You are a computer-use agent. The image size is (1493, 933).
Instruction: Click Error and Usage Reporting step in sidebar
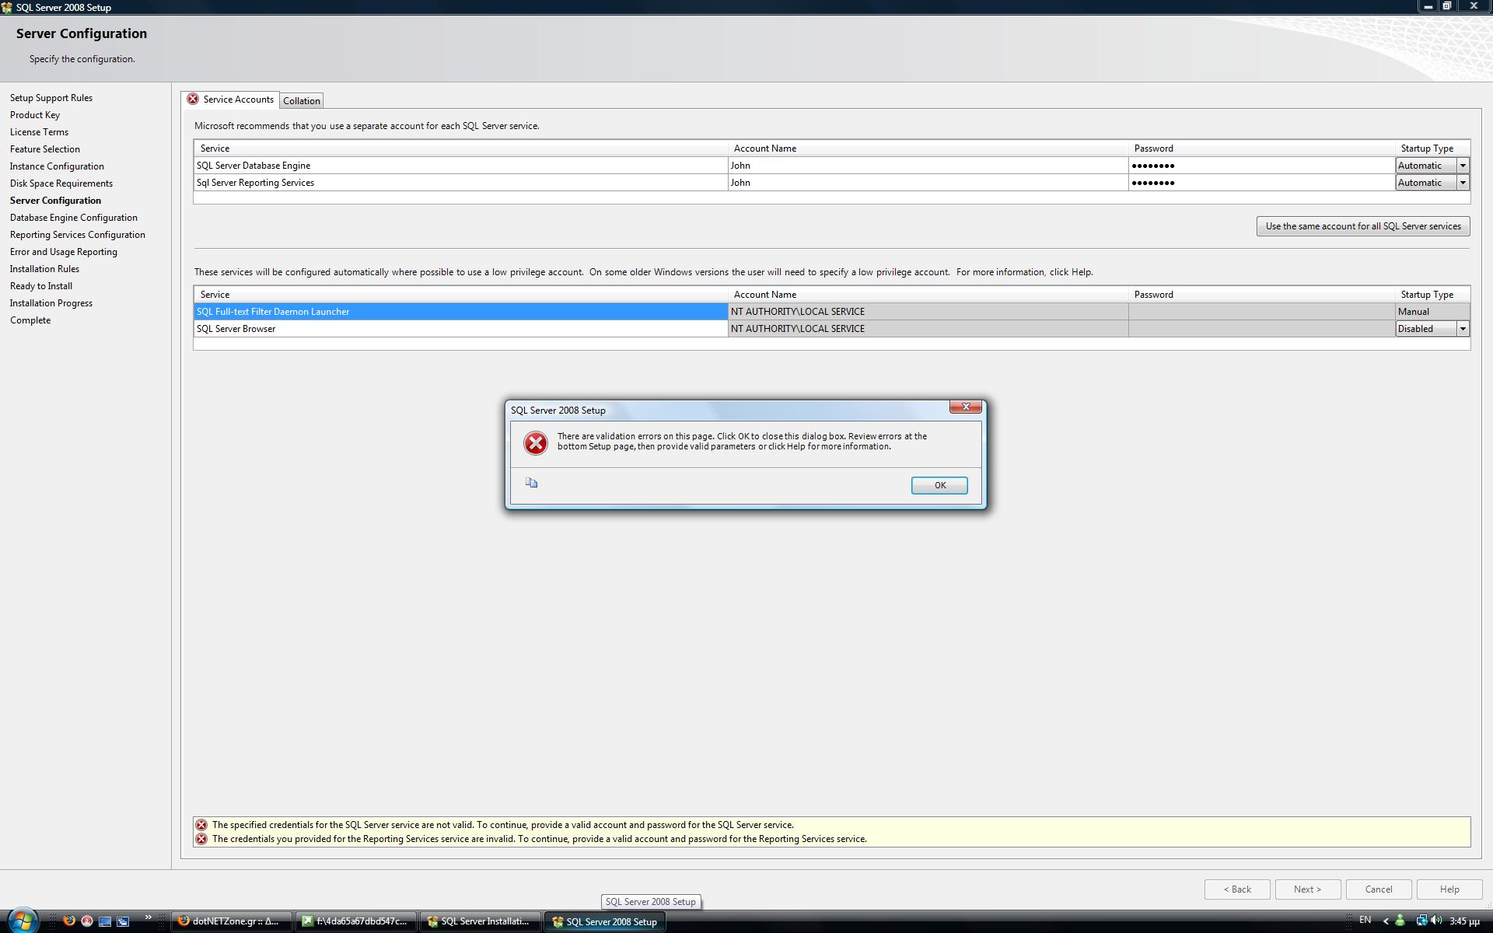(x=64, y=252)
